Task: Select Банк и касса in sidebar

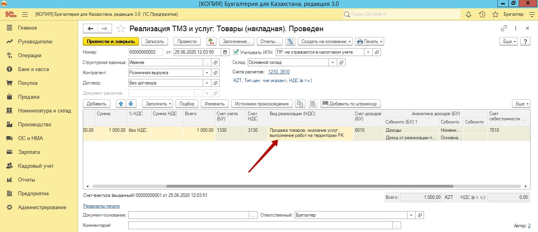Action: pos(33,69)
